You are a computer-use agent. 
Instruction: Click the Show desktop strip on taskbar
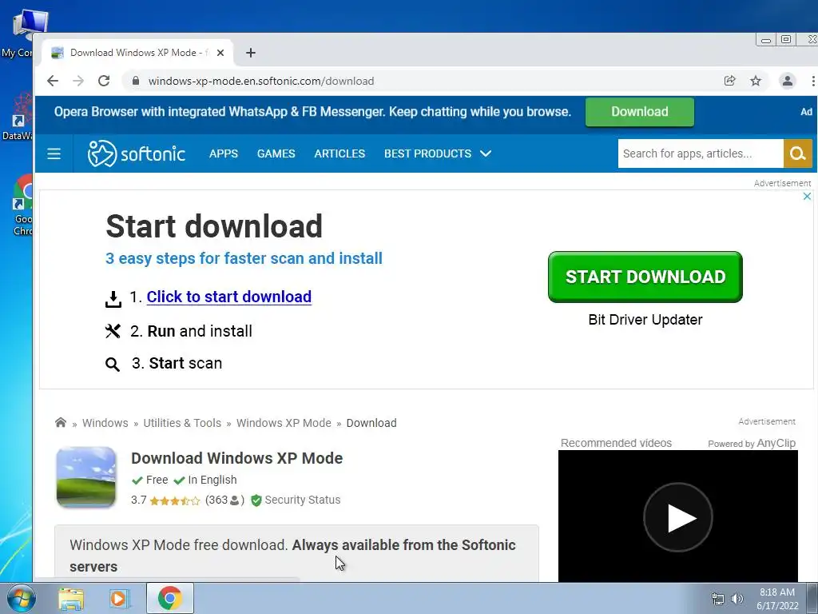coord(812,598)
